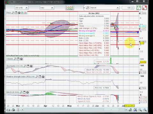This screenshot has height=114, width=153.
Task: Click the envelope icon in bottom toolbar
Action: coord(8,110)
